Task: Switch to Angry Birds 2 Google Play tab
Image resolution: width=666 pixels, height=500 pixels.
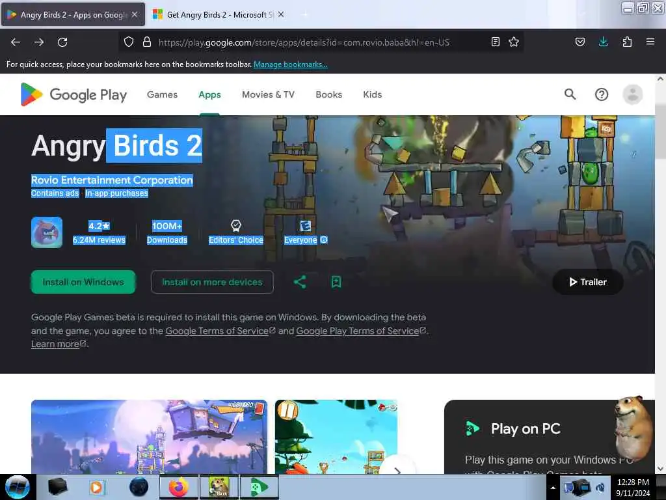Action: coord(73,14)
